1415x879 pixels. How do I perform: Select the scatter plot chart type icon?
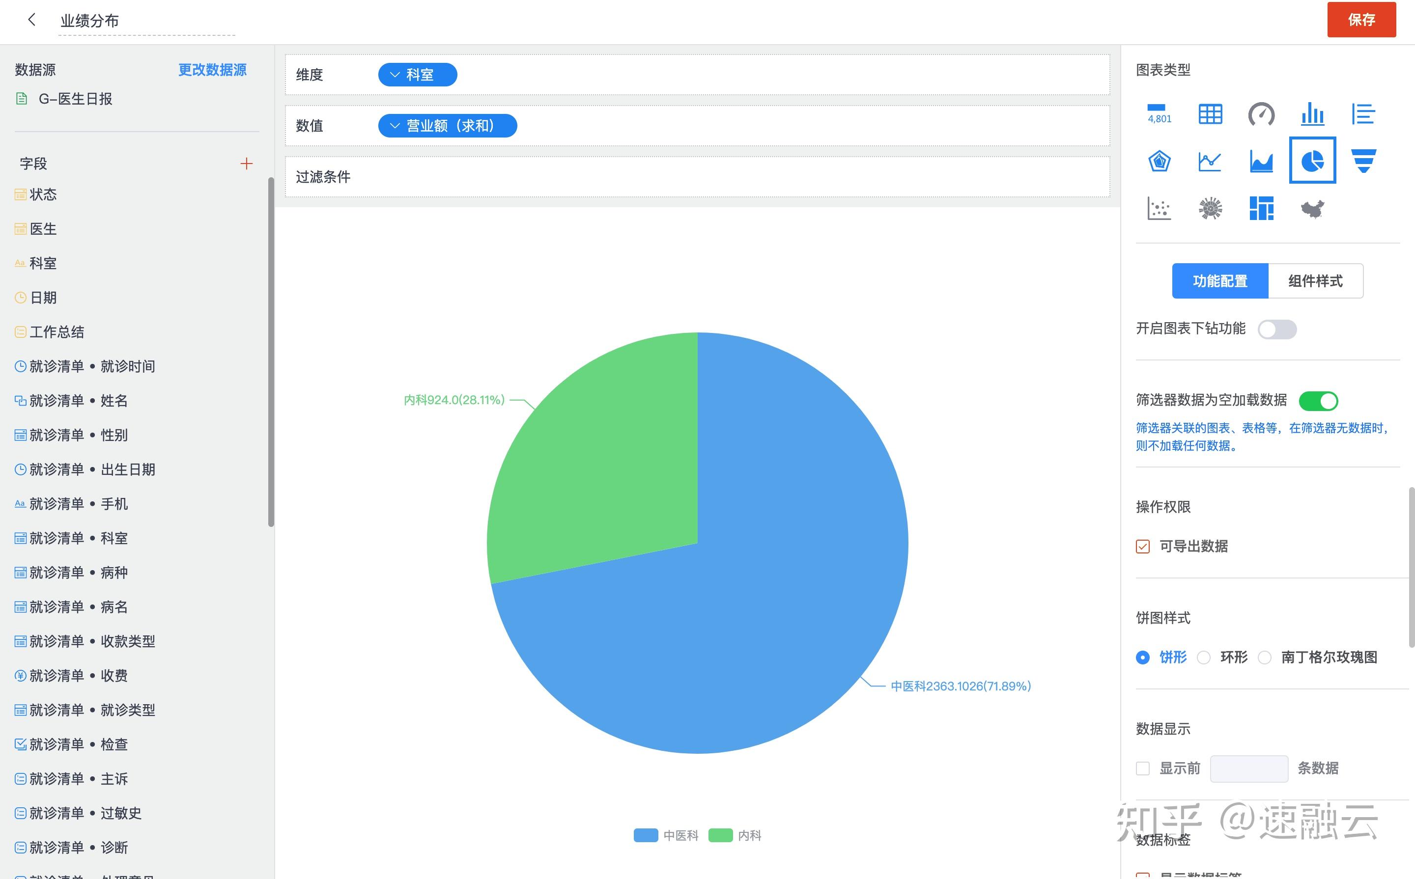1159,208
